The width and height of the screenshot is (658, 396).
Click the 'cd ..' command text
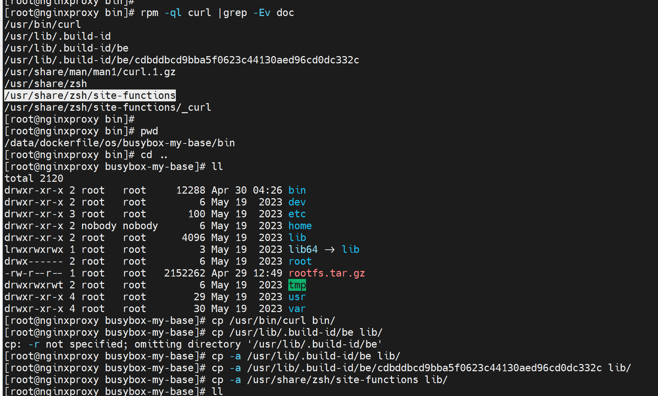[x=154, y=155]
